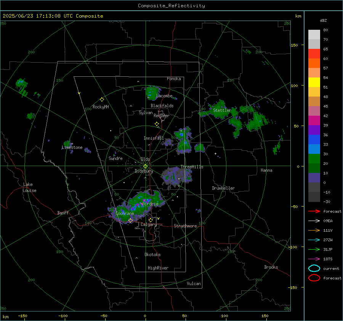Click the yellow diamond marker below Cochrane
Image resolution: width=343 pixels, height=321 pixels.
tap(131, 221)
